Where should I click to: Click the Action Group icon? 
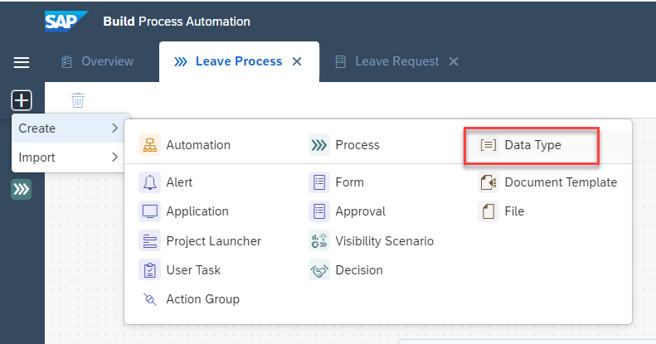(150, 299)
